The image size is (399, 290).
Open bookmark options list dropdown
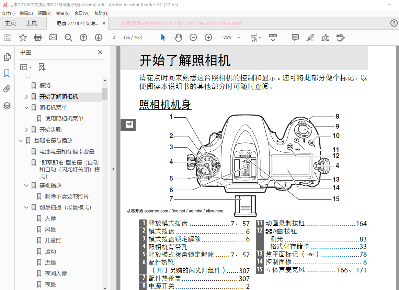pyautogui.click(x=26, y=67)
